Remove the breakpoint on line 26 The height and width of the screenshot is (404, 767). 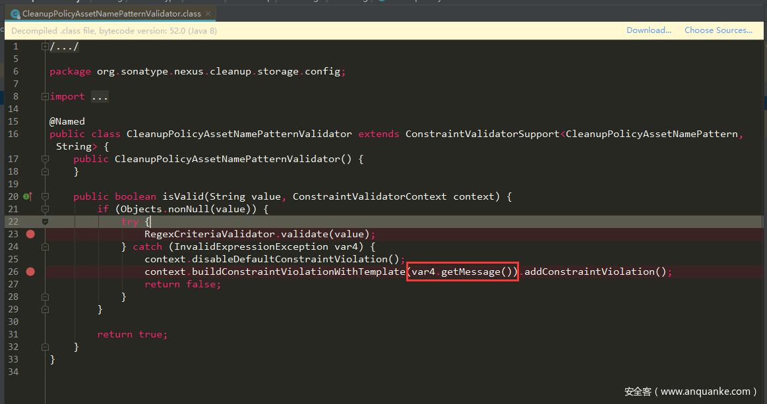(30, 272)
